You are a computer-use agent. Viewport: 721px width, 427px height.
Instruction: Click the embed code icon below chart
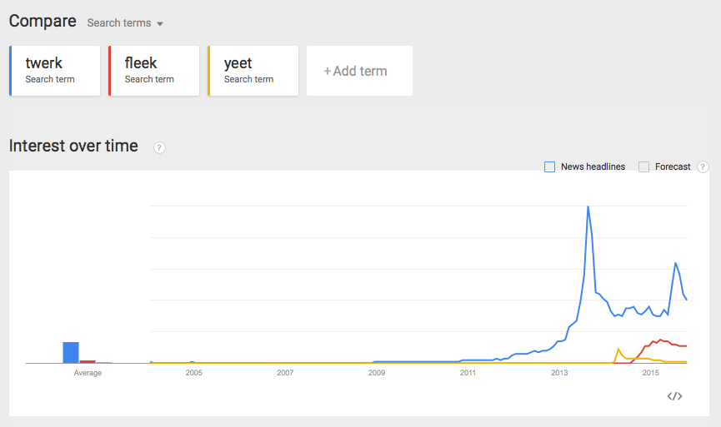tap(674, 396)
